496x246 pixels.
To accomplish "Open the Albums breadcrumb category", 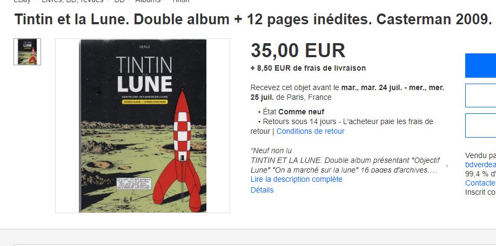I will (148, 1).
